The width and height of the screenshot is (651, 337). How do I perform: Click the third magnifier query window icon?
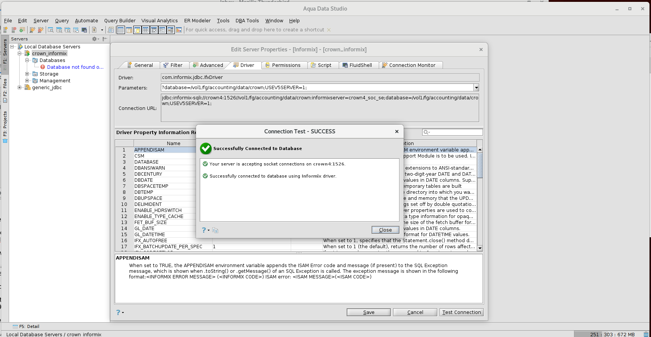coord(68,30)
